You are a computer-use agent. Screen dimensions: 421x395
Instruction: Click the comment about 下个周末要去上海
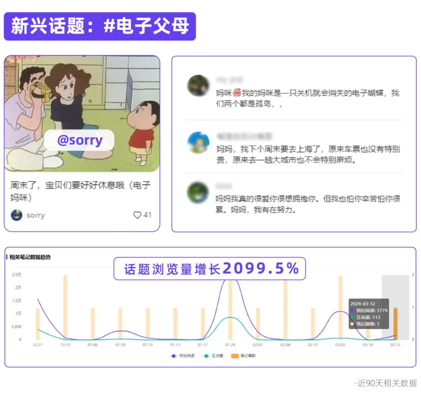tap(308, 154)
